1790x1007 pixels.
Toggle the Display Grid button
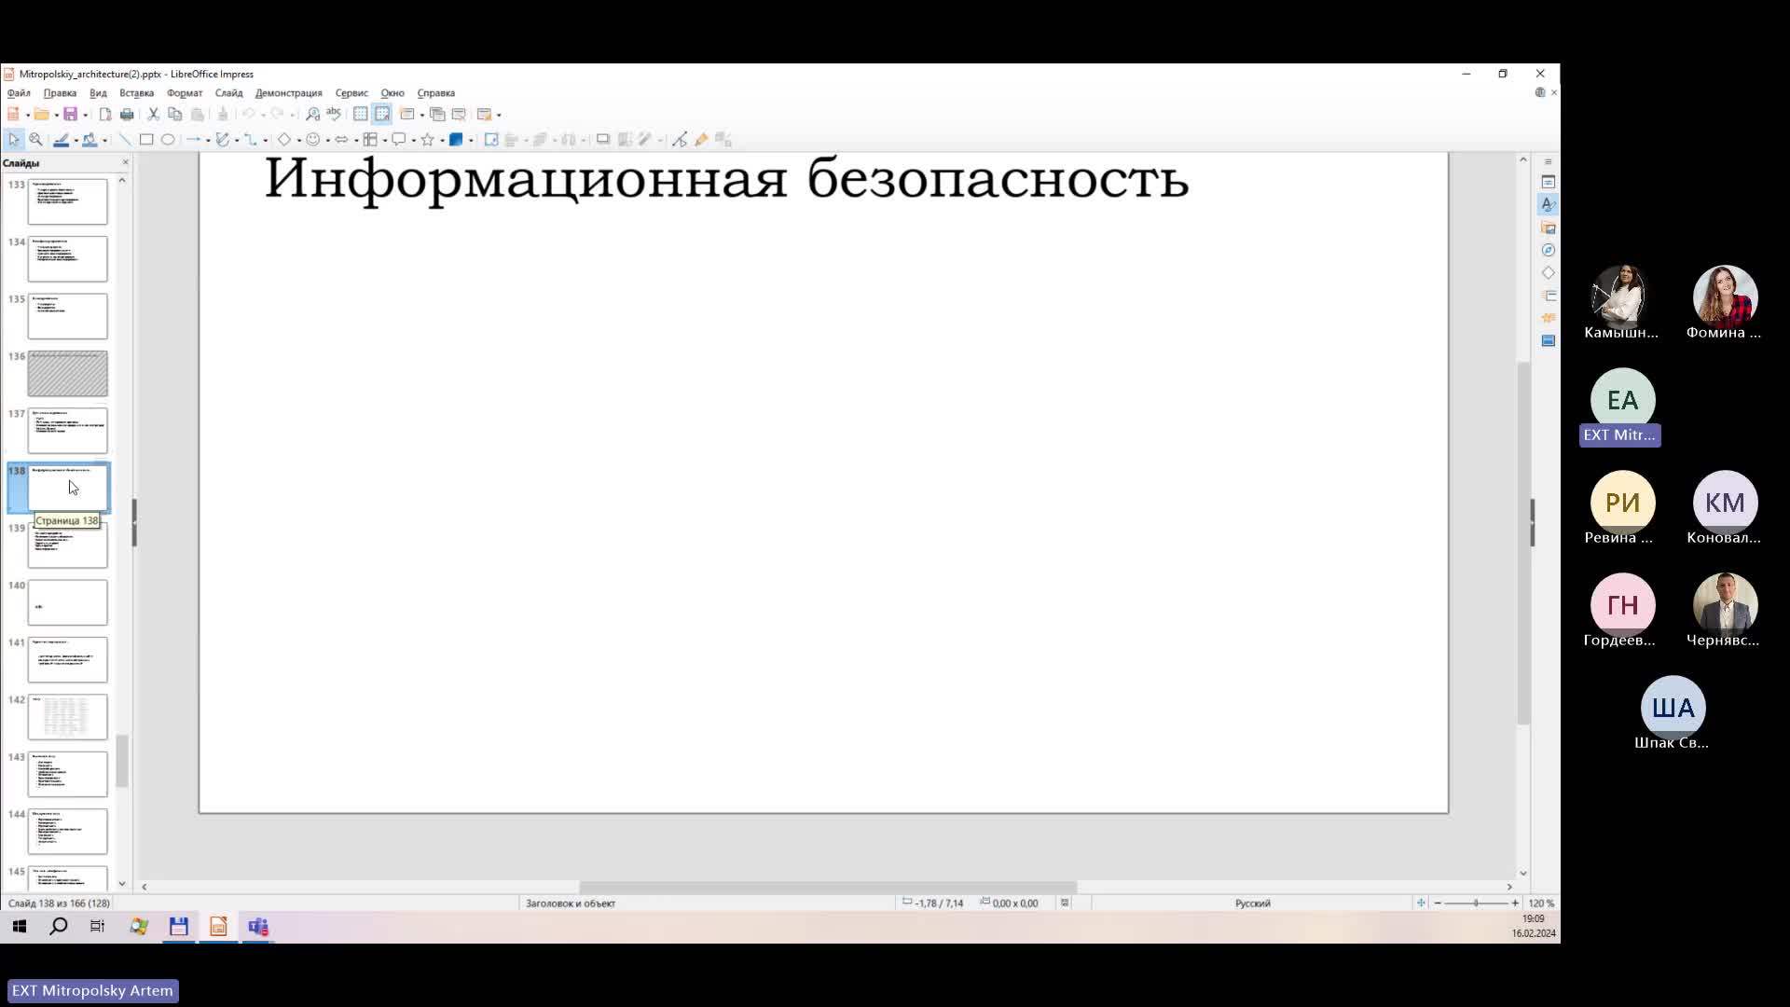(x=361, y=115)
